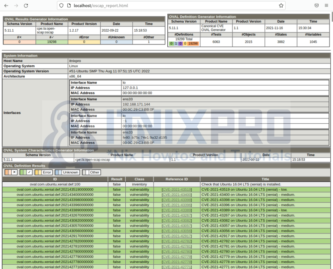Open the Save to Pocket icon
The height and width of the screenshot is (269, 333).
(x=317, y=6)
